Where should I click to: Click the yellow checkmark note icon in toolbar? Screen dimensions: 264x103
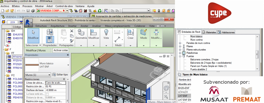click(x=164, y=11)
